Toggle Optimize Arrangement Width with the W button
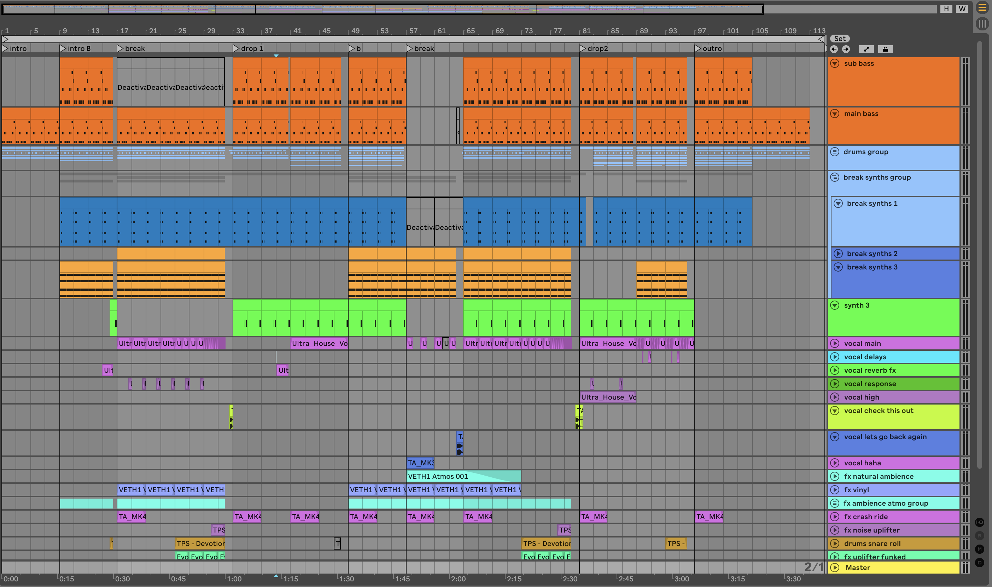 [x=962, y=9]
